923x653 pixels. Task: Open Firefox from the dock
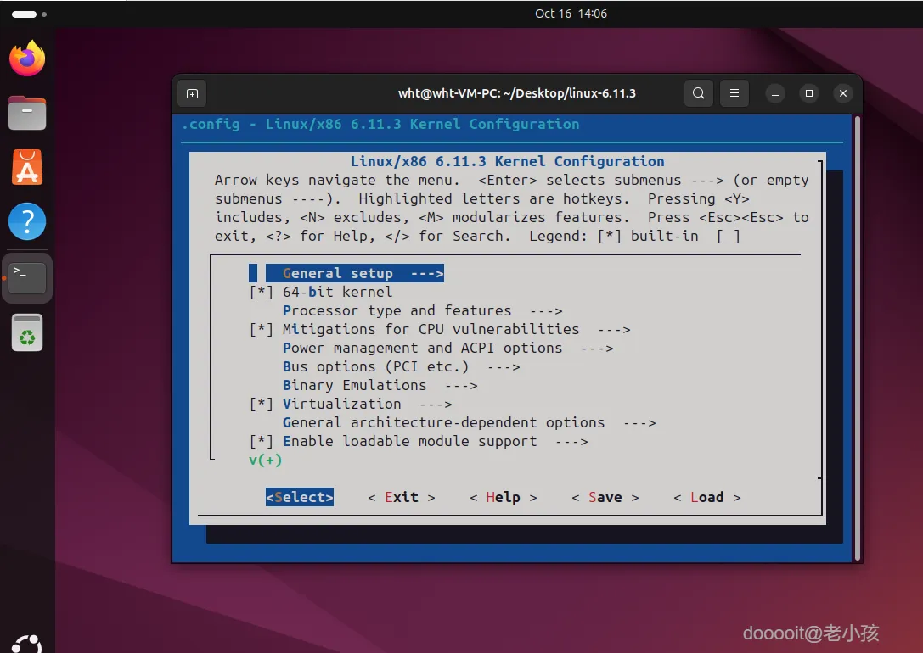coord(27,59)
